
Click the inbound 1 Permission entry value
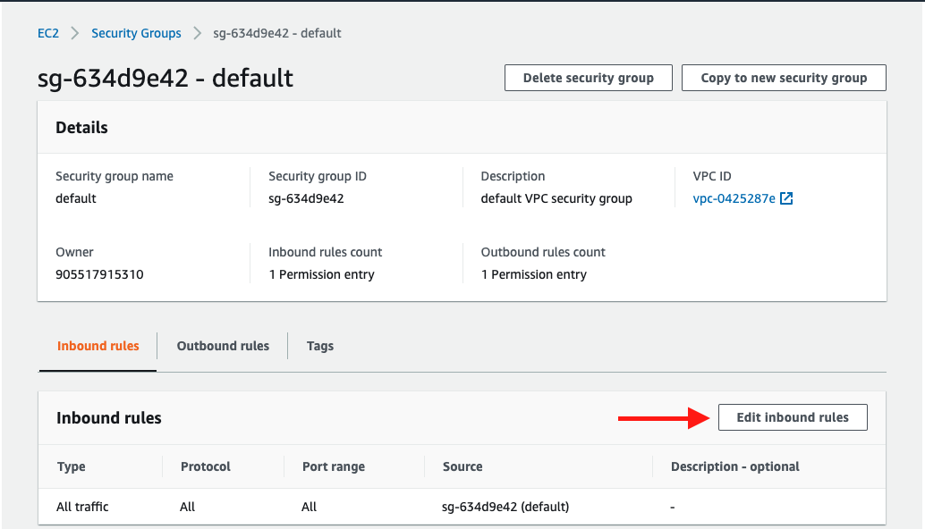click(321, 274)
